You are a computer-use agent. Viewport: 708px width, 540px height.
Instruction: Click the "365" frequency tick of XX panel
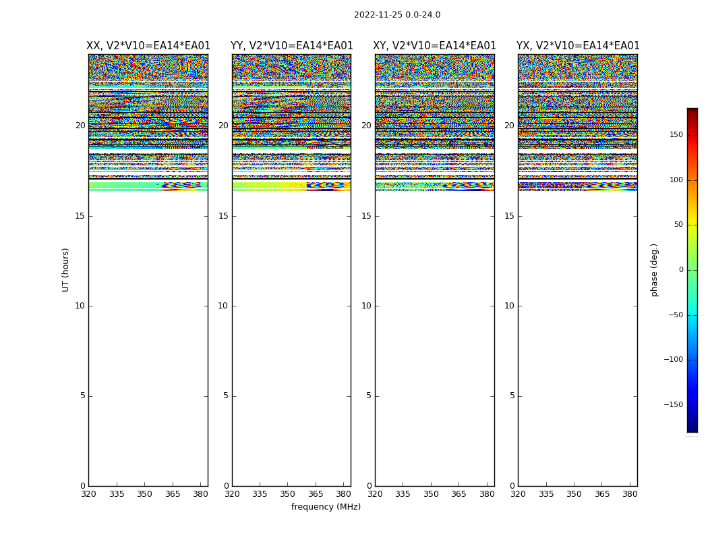pyautogui.click(x=173, y=494)
